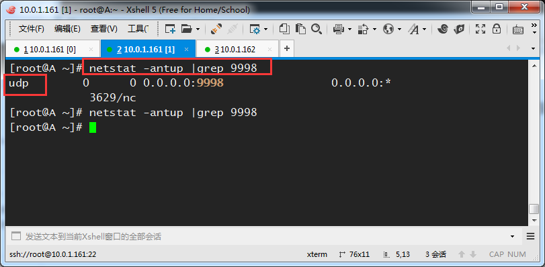Click the Open folder icon
This screenshot has width=545, height=267.
[x=187, y=29]
